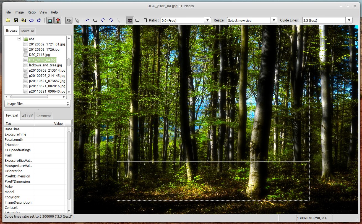Expand the abs folder node
Image resolution: width=362 pixels, height=224 pixels.
pyautogui.click(x=19, y=39)
